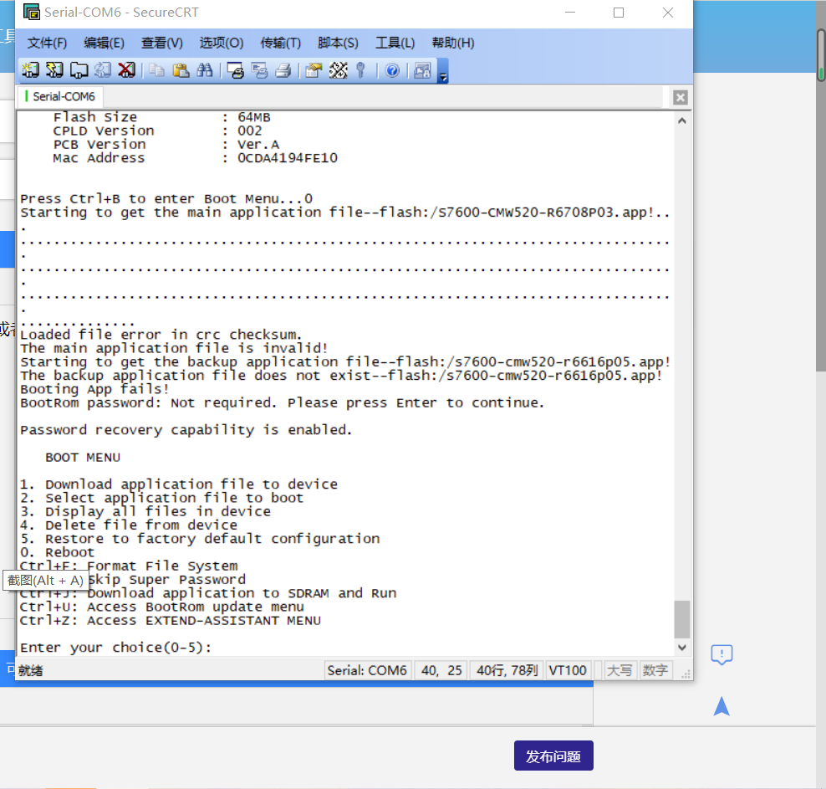Open Connect in Tab folder icon

pyautogui.click(x=79, y=70)
